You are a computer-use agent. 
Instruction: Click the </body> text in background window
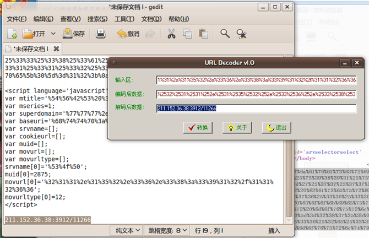[305, 158]
